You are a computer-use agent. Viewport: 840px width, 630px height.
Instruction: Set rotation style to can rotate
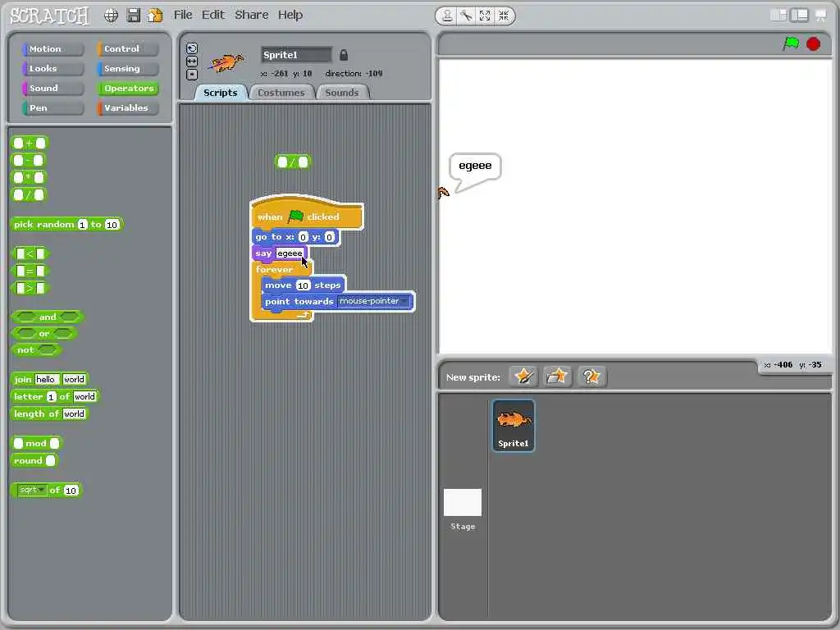pyautogui.click(x=192, y=48)
